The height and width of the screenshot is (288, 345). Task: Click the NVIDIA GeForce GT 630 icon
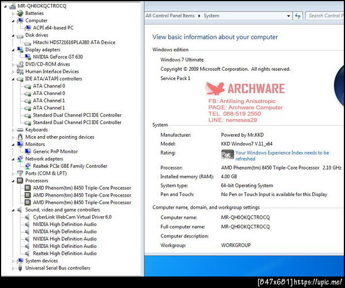click(28, 57)
